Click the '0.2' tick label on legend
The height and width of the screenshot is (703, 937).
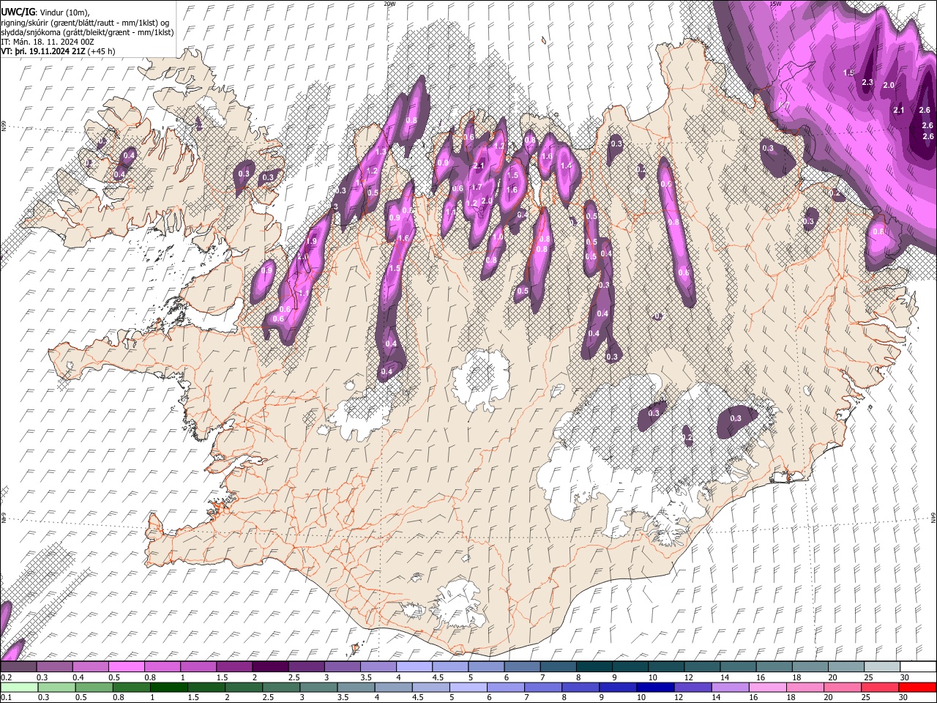click(x=6, y=677)
